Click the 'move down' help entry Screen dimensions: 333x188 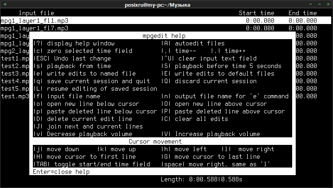pyautogui.click(x=56, y=149)
